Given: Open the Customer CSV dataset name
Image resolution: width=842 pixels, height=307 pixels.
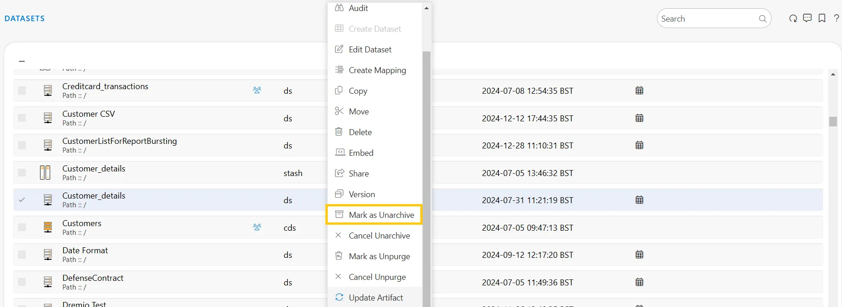Looking at the screenshot, I should pyautogui.click(x=89, y=114).
